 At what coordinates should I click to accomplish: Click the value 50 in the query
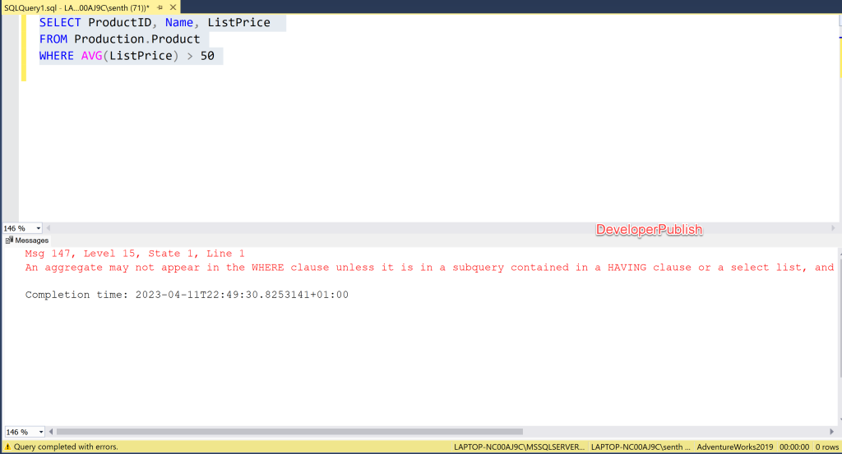[207, 56]
